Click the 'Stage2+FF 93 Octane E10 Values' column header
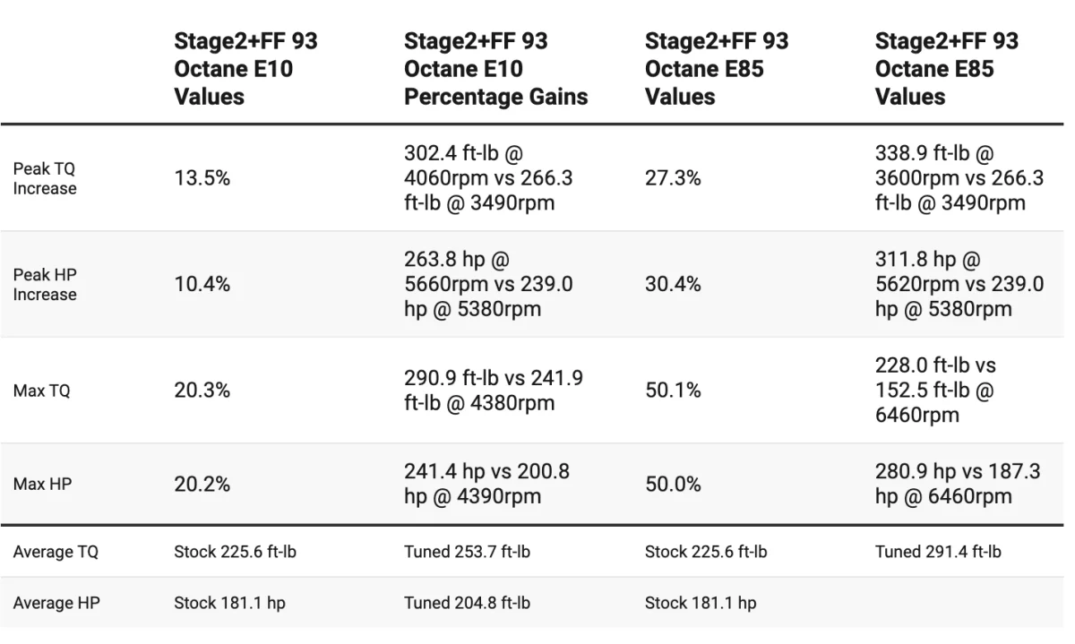The width and height of the screenshot is (1075, 644). [x=245, y=69]
